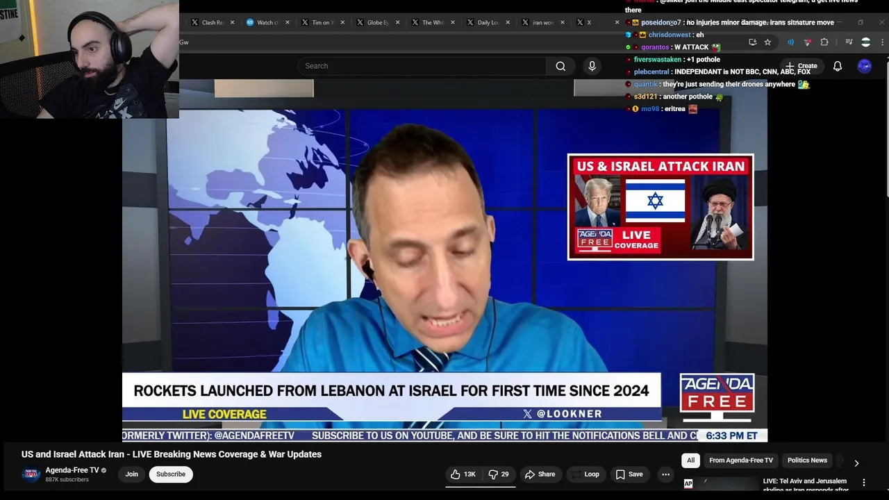Open the browser profile avatar

[865, 42]
